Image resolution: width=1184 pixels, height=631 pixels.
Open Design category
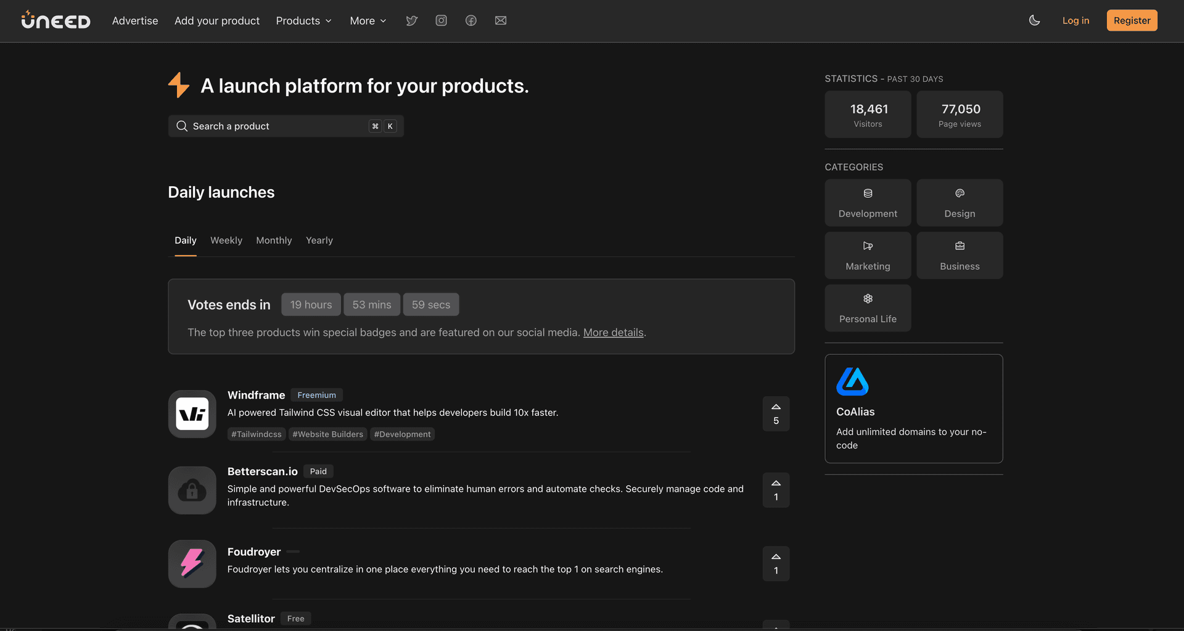point(960,203)
